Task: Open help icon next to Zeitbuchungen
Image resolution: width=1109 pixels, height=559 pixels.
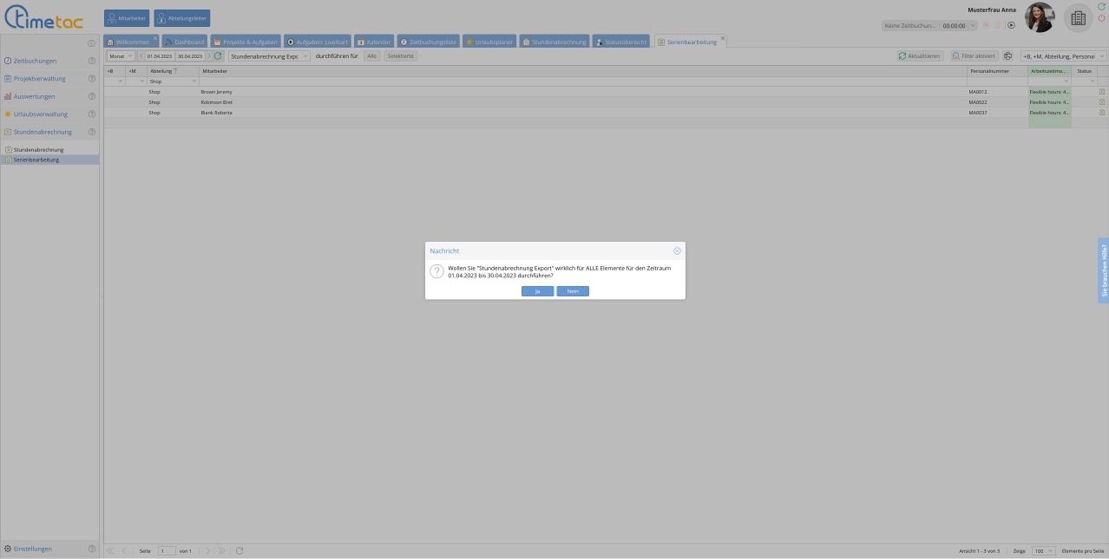Action: [x=91, y=61]
